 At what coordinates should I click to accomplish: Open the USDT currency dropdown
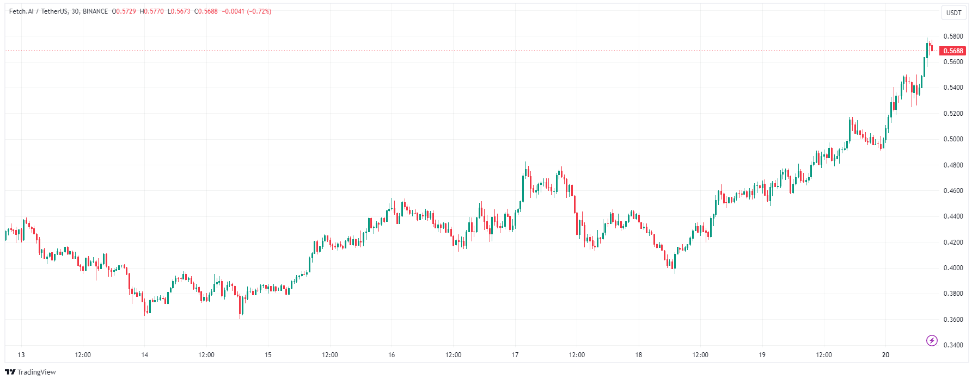click(x=953, y=13)
